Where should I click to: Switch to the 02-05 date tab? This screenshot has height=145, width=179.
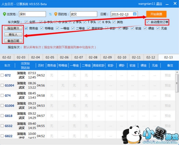coord(50,57)
